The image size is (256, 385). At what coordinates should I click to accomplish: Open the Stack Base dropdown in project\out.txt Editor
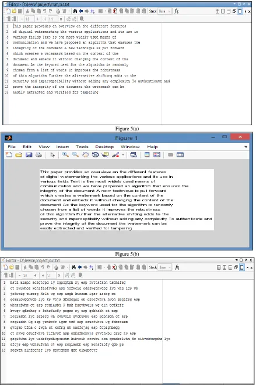coord(165,267)
